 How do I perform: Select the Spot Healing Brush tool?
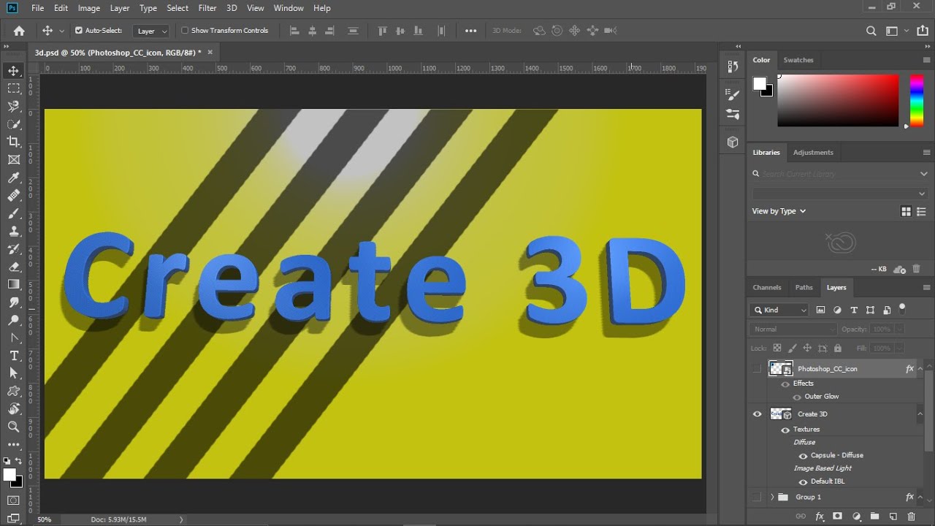(x=13, y=195)
